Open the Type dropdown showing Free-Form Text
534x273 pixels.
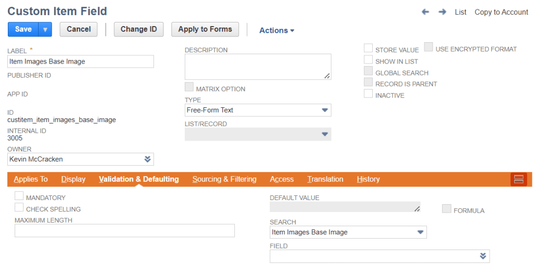[x=258, y=110]
